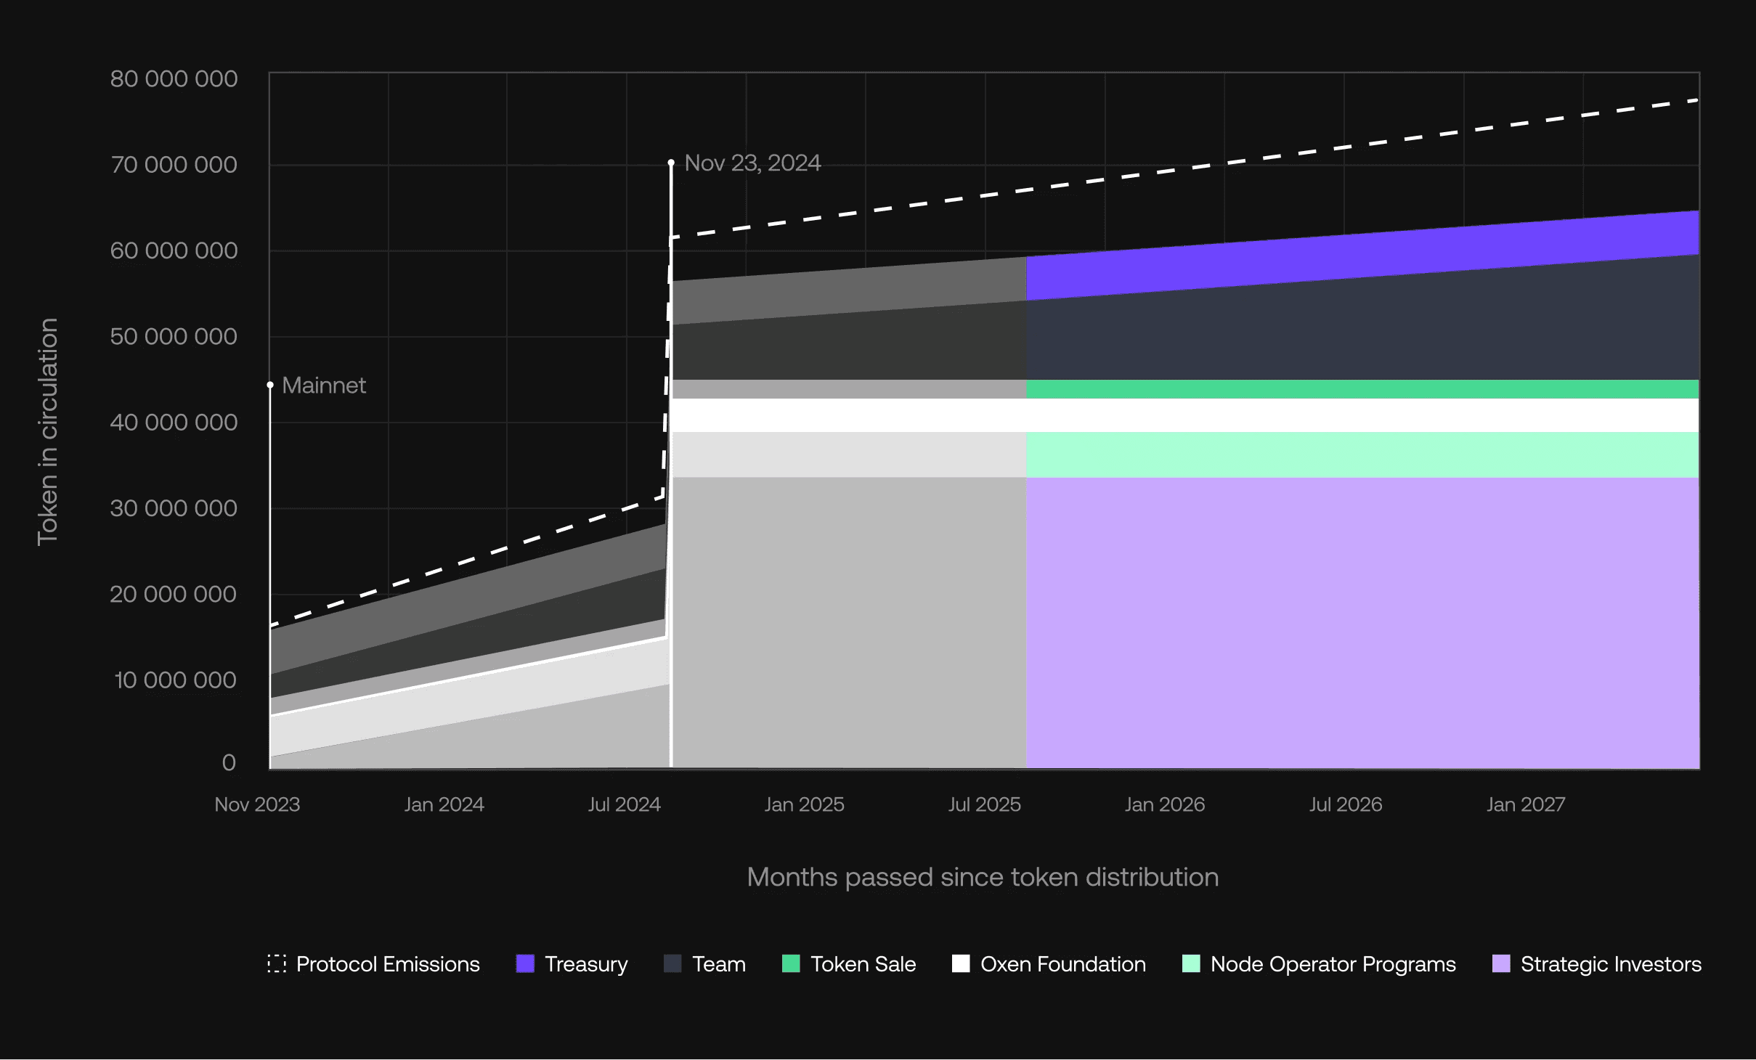Toggle the Strategic Investors legend label
Viewport: 1756px width, 1060px height.
(1611, 964)
